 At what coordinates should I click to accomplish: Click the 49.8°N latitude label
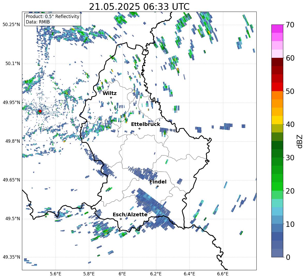coord(13,141)
